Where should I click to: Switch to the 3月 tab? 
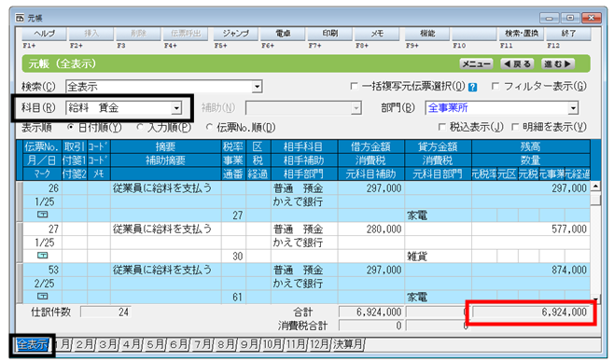click(x=108, y=344)
